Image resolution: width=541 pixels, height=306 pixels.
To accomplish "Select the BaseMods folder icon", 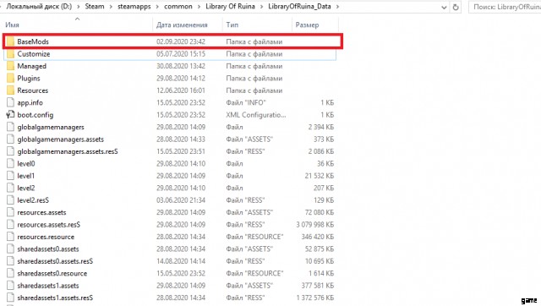I will point(10,41).
